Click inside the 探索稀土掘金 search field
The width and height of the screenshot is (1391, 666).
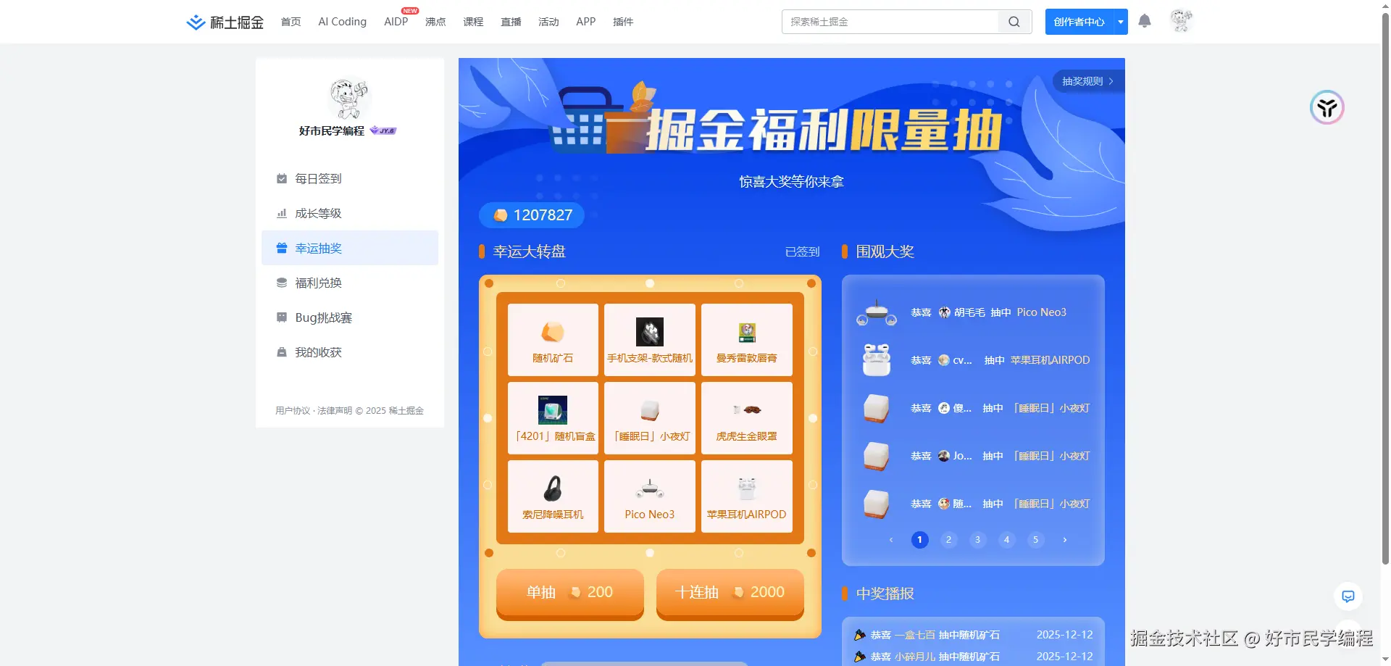click(884, 22)
